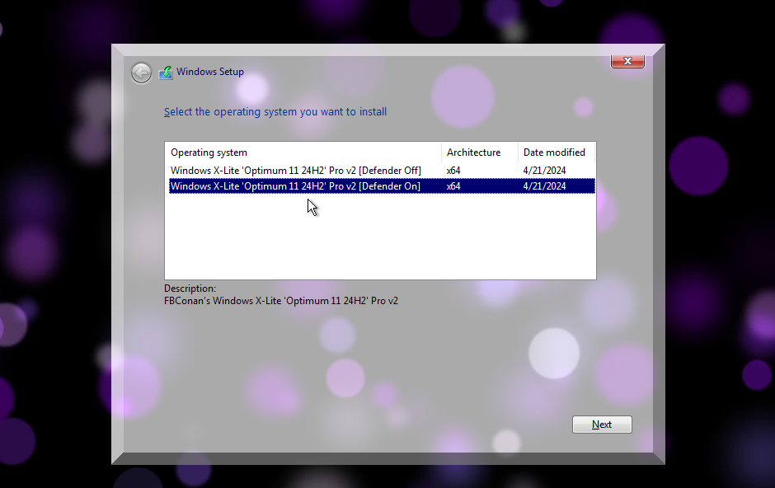Screen dimensions: 775x488
Task: Click date 4/21/2024 in Defender Off row
Action: [x=544, y=171]
